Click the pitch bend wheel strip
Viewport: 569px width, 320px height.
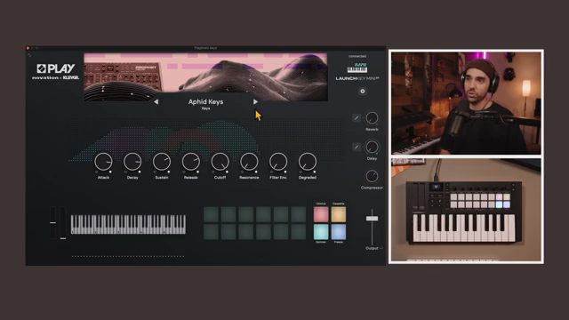pyautogui.click(x=53, y=223)
